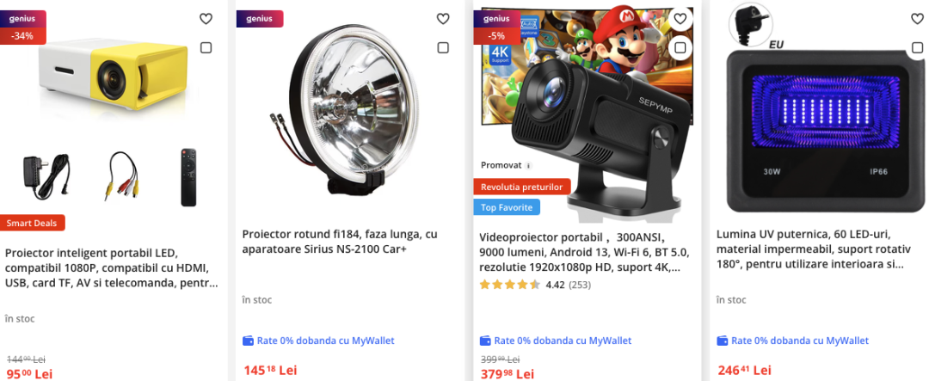The width and height of the screenshot is (929, 381).
Task: Tick compare checkbox for yellow LED projector
Action: point(206,48)
